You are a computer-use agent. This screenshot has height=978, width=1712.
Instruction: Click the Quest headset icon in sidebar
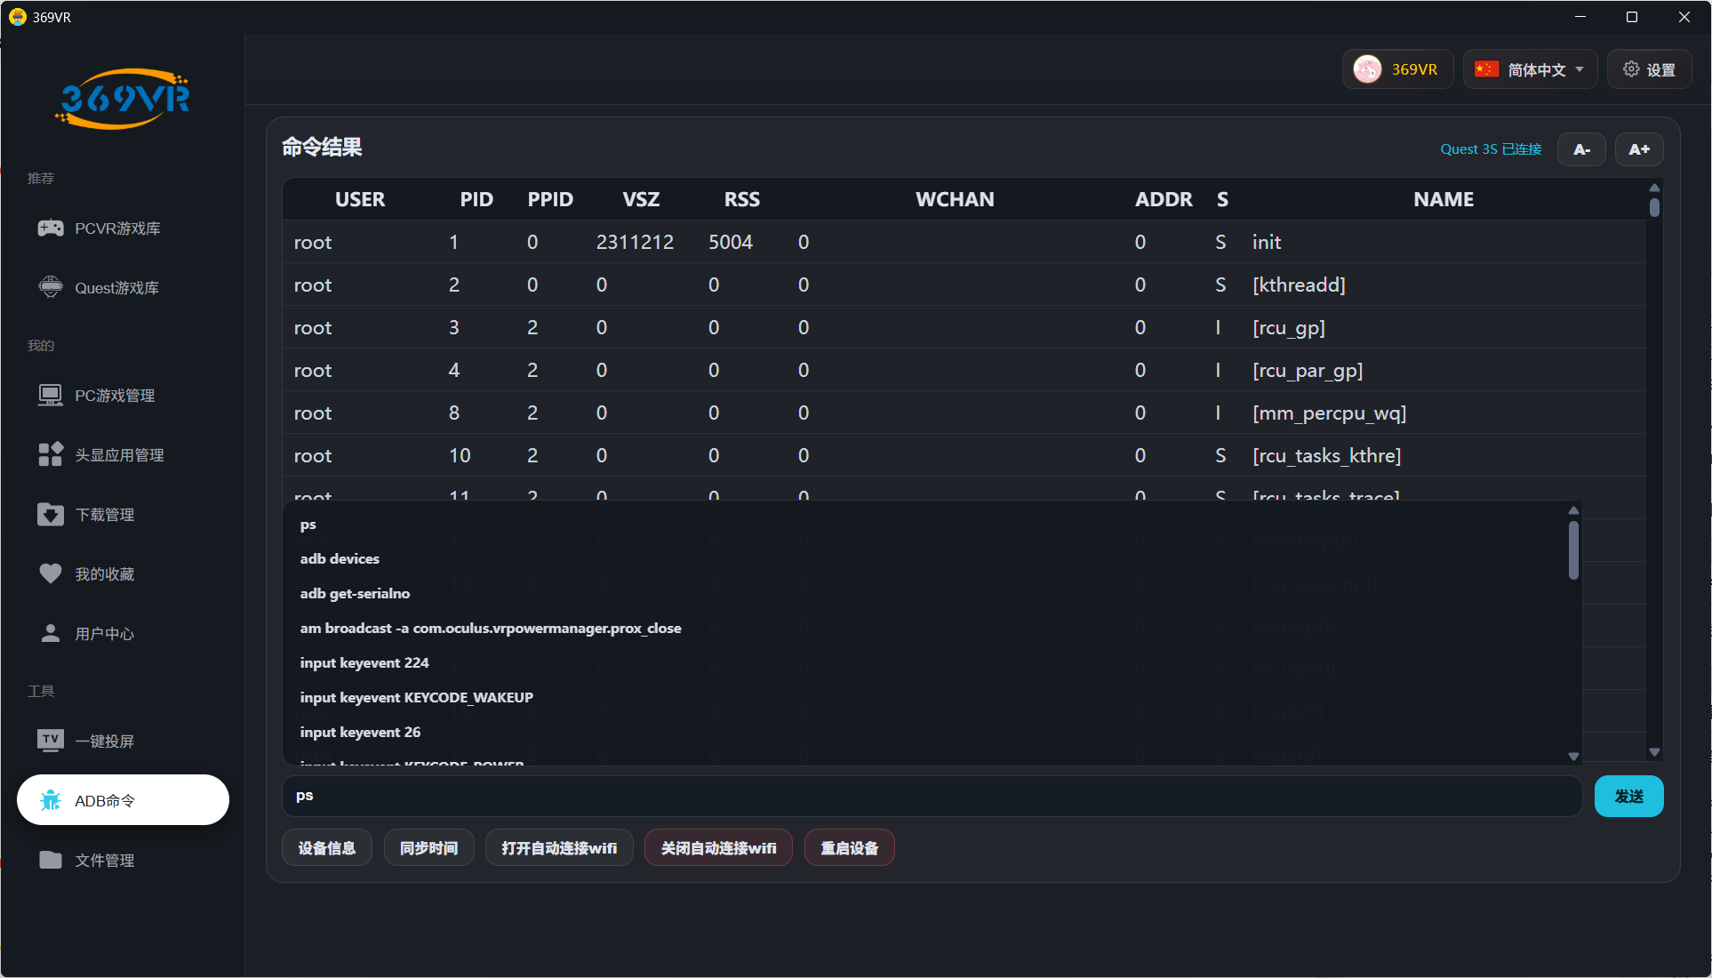(x=51, y=287)
